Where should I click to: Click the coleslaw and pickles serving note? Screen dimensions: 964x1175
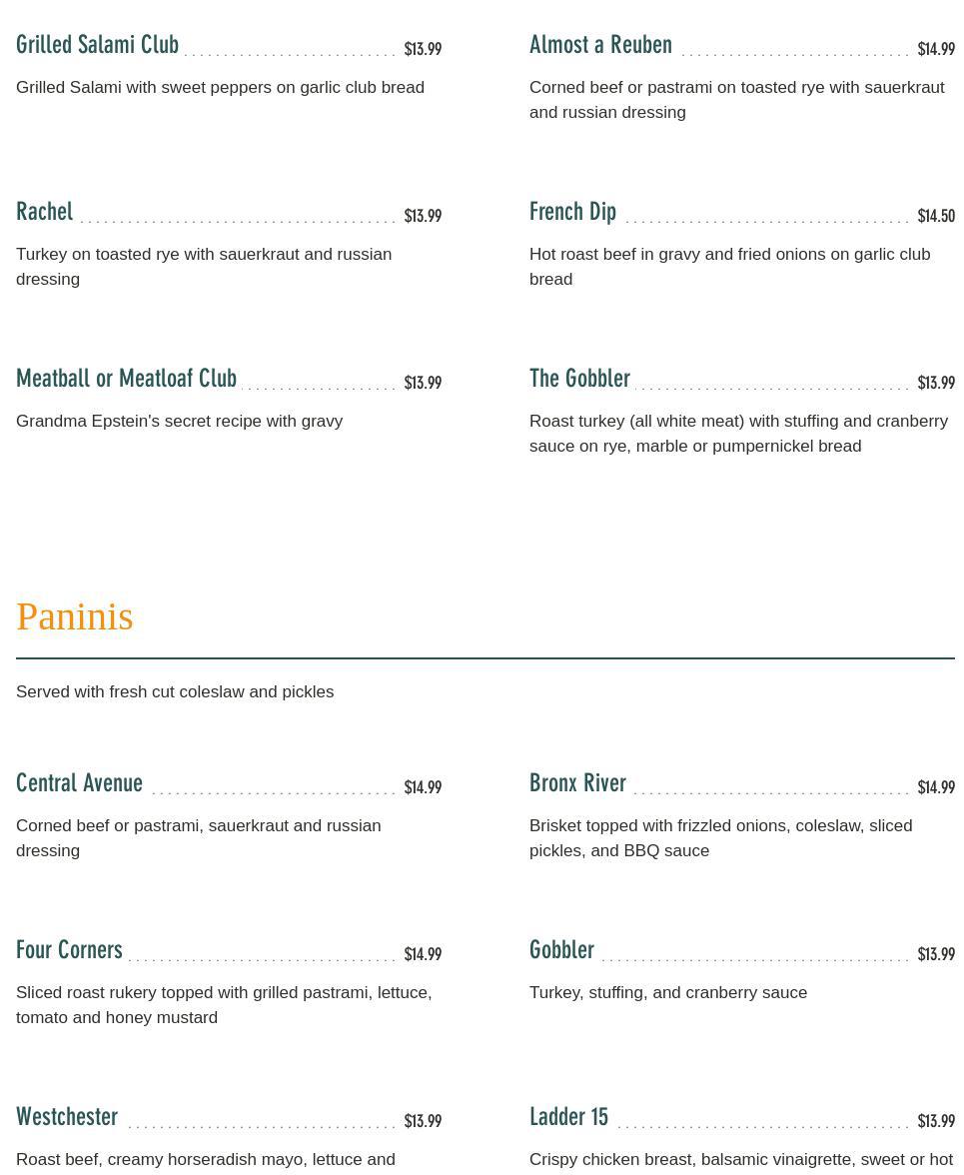click(x=175, y=691)
